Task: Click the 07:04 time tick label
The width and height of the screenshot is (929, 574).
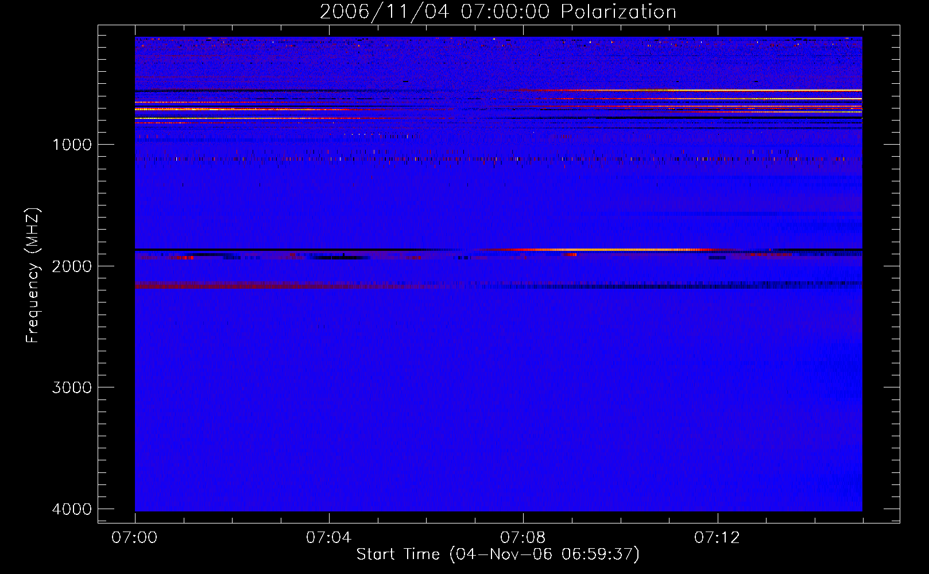Action: (328, 538)
